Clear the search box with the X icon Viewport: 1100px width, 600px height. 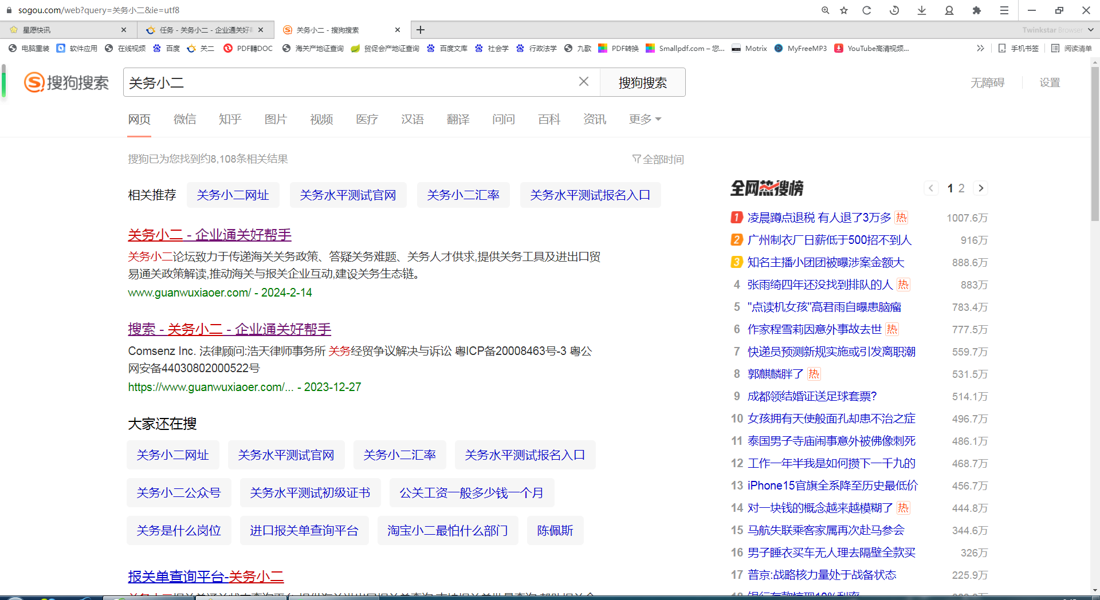coord(584,82)
